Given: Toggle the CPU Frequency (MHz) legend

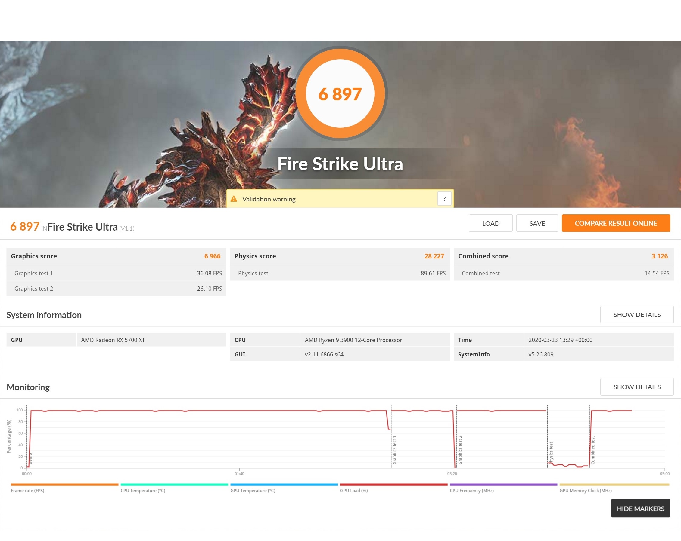Looking at the screenshot, I should [471, 491].
